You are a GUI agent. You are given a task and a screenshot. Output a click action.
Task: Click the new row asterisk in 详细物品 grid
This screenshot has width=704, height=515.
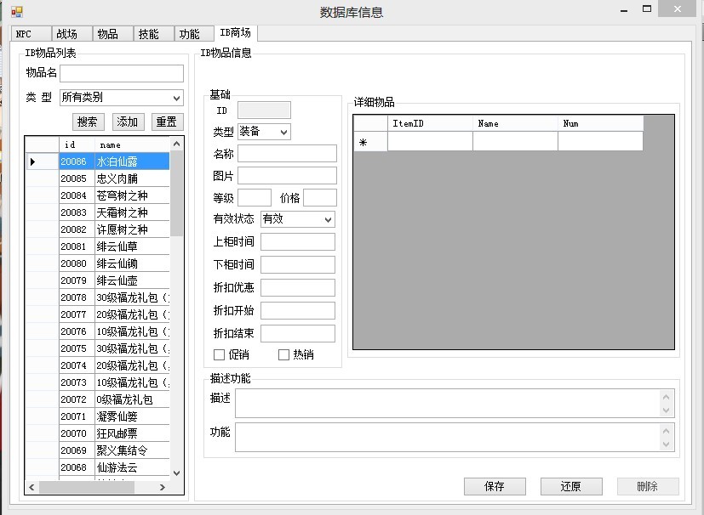click(x=370, y=142)
